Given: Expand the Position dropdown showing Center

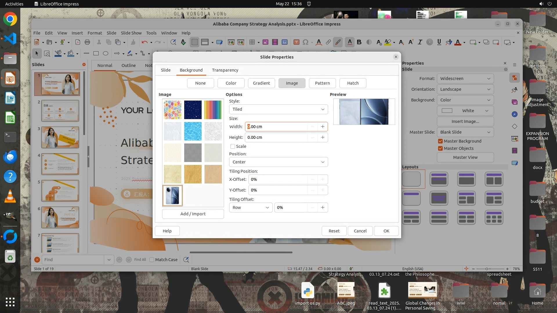Looking at the screenshot, I should (x=278, y=162).
